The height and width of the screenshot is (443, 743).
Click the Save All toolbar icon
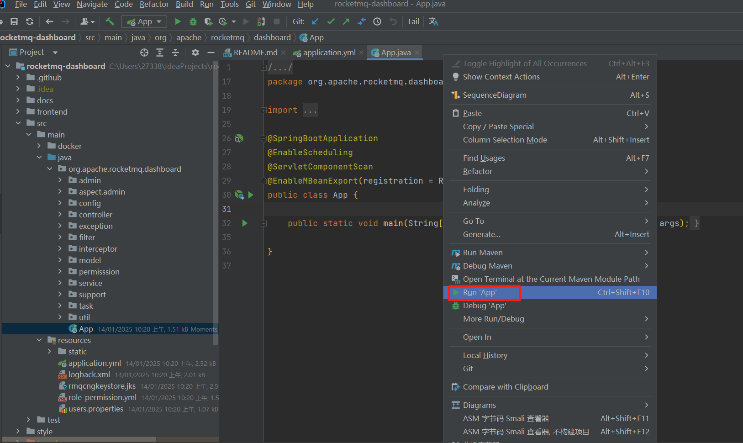(14, 21)
